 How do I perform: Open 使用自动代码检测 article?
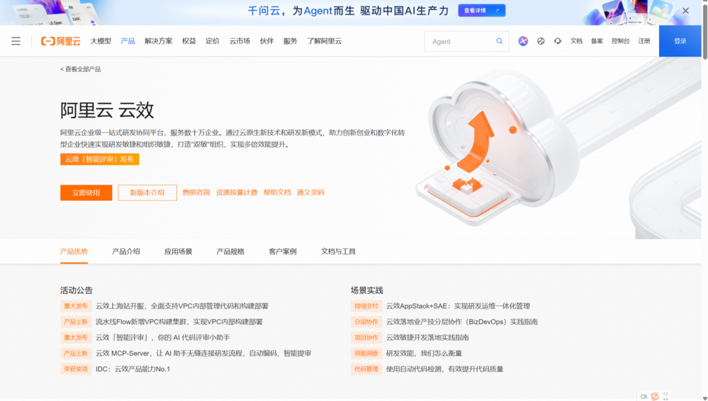click(x=445, y=369)
